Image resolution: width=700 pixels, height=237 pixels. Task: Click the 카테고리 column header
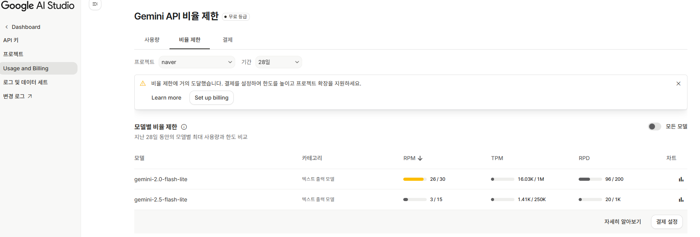[312, 158]
